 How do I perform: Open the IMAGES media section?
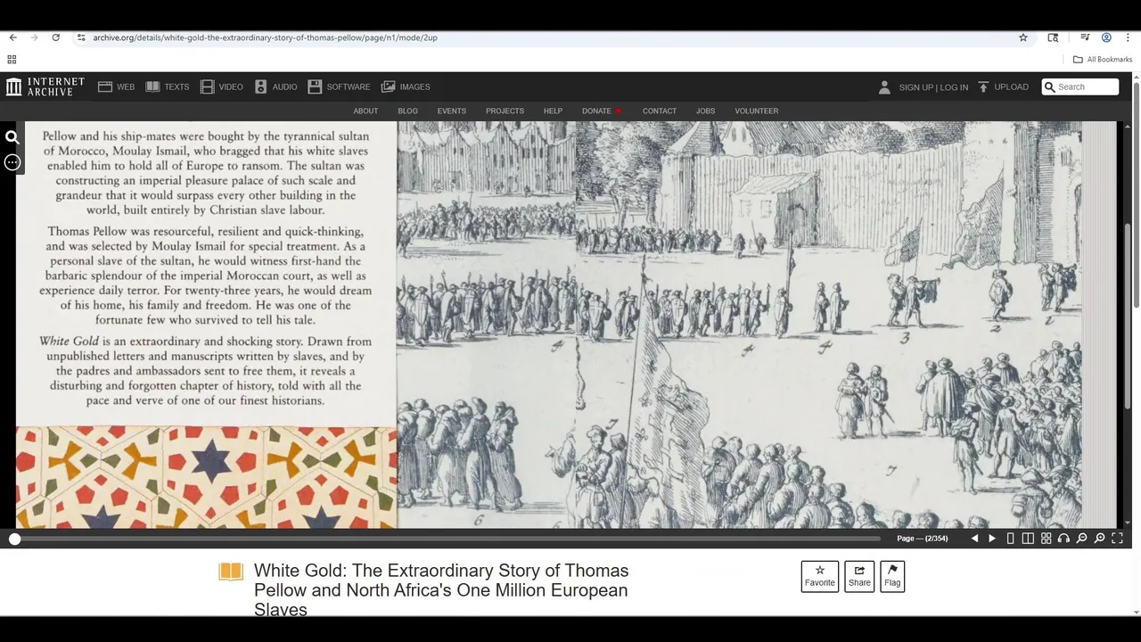point(406,86)
